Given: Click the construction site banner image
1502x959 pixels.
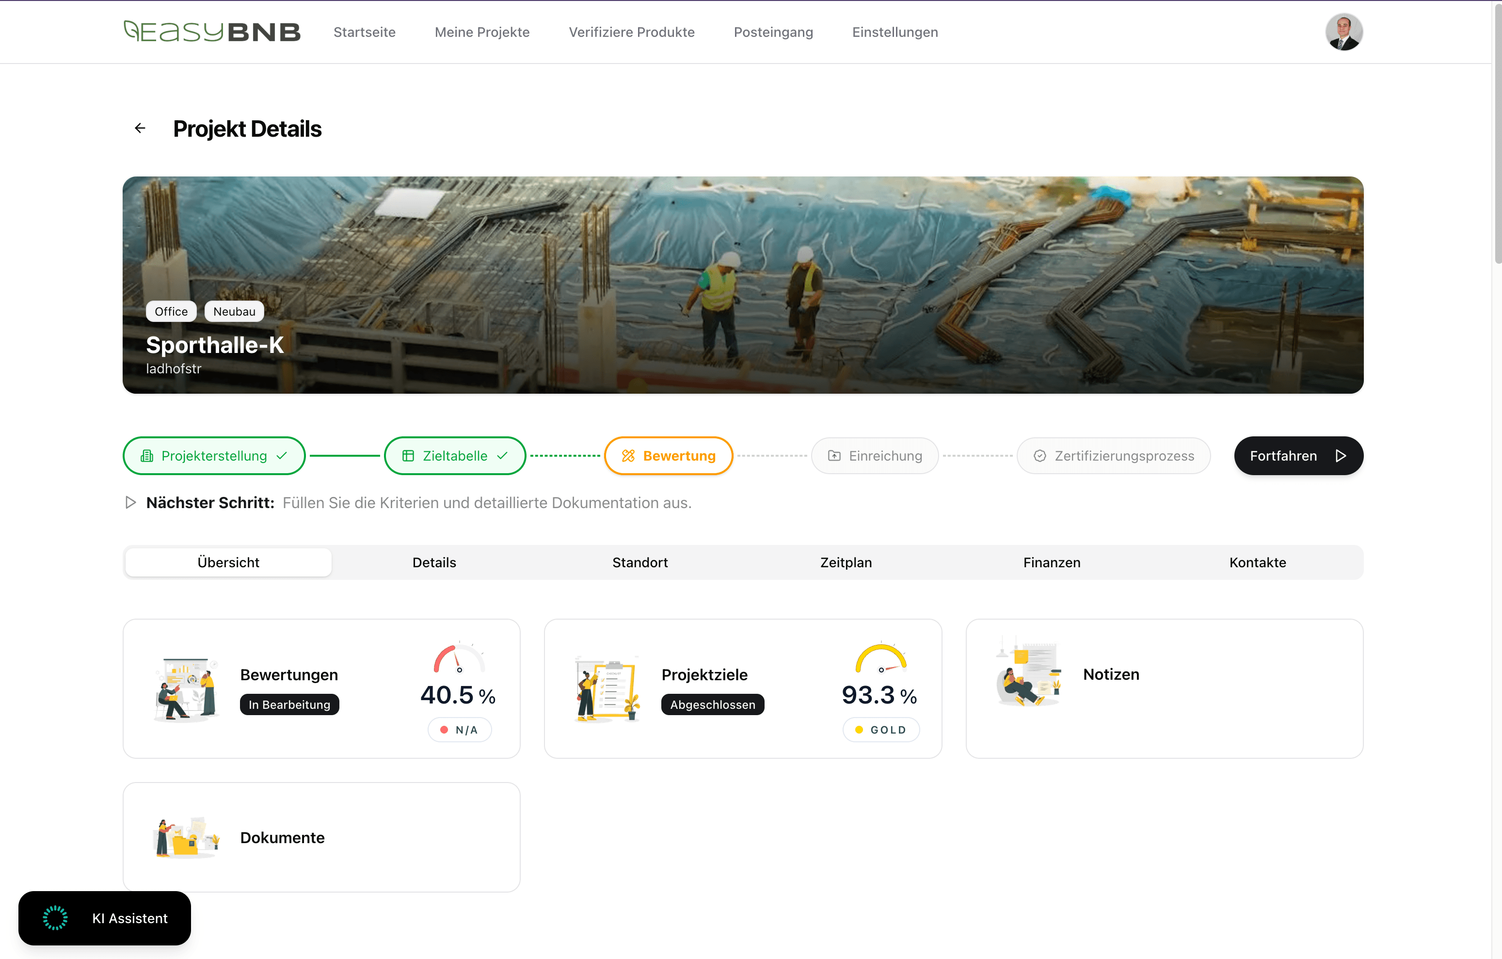Looking at the screenshot, I should coord(743,285).
